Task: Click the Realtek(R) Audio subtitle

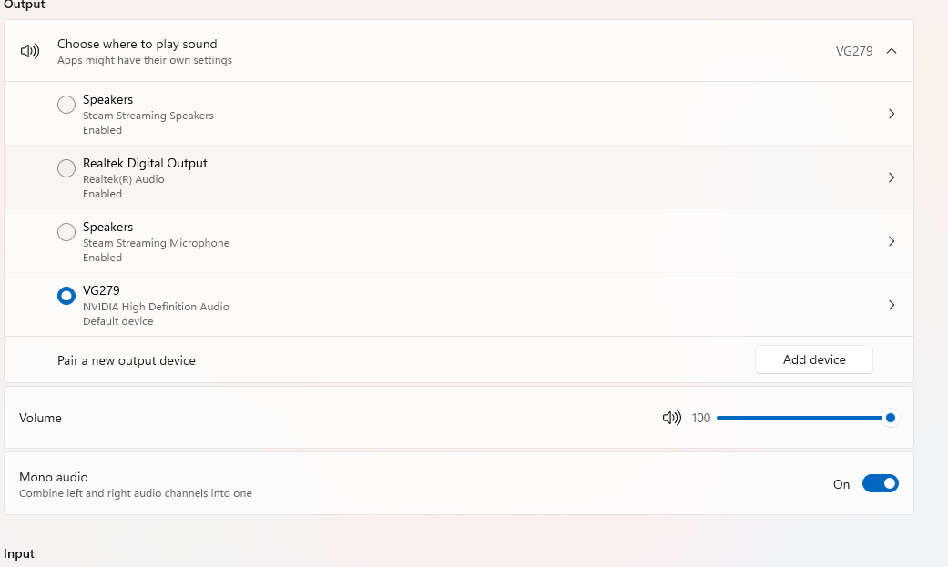Action: (x=123, y=179)
